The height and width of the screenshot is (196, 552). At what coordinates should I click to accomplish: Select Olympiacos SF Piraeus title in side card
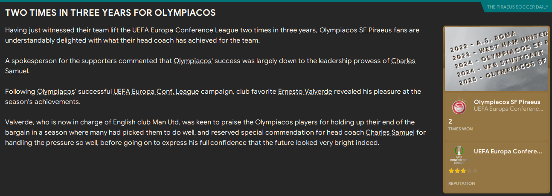[x=507, y=102]
